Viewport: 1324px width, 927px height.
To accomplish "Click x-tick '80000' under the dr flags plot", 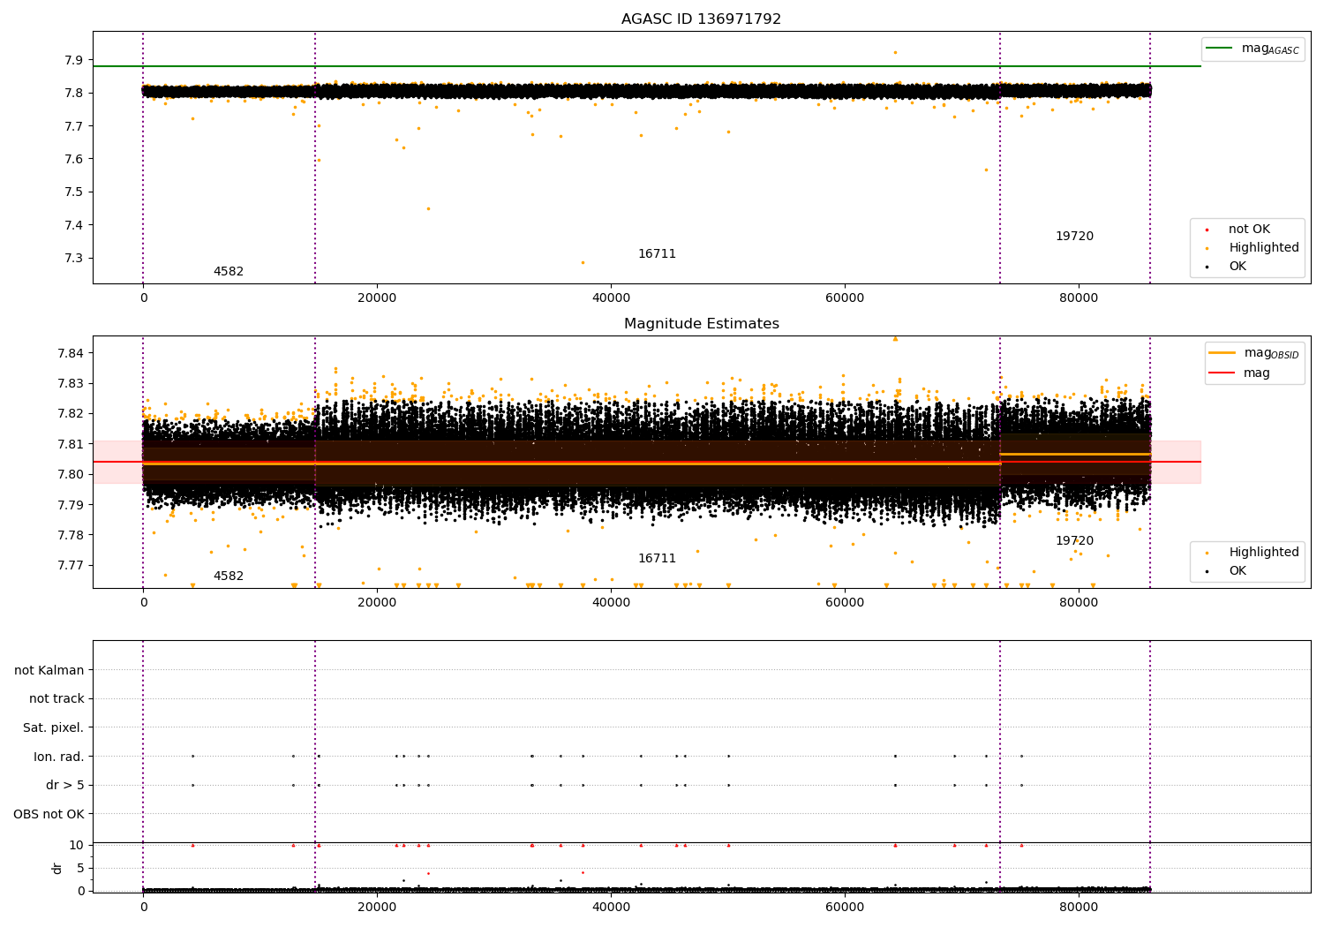I will (1079, 908).
